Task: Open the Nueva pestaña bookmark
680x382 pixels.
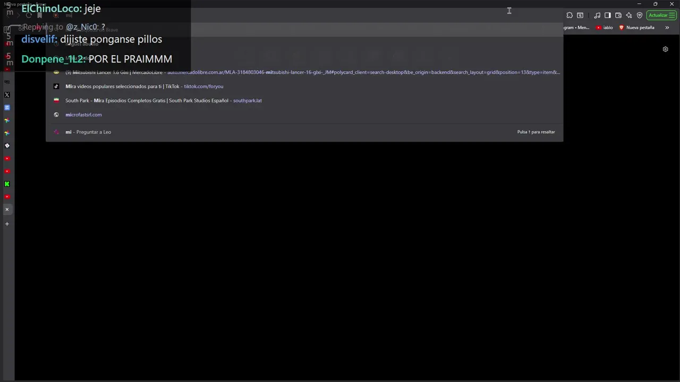Action: pyautogui.click(x=636, y=28)
